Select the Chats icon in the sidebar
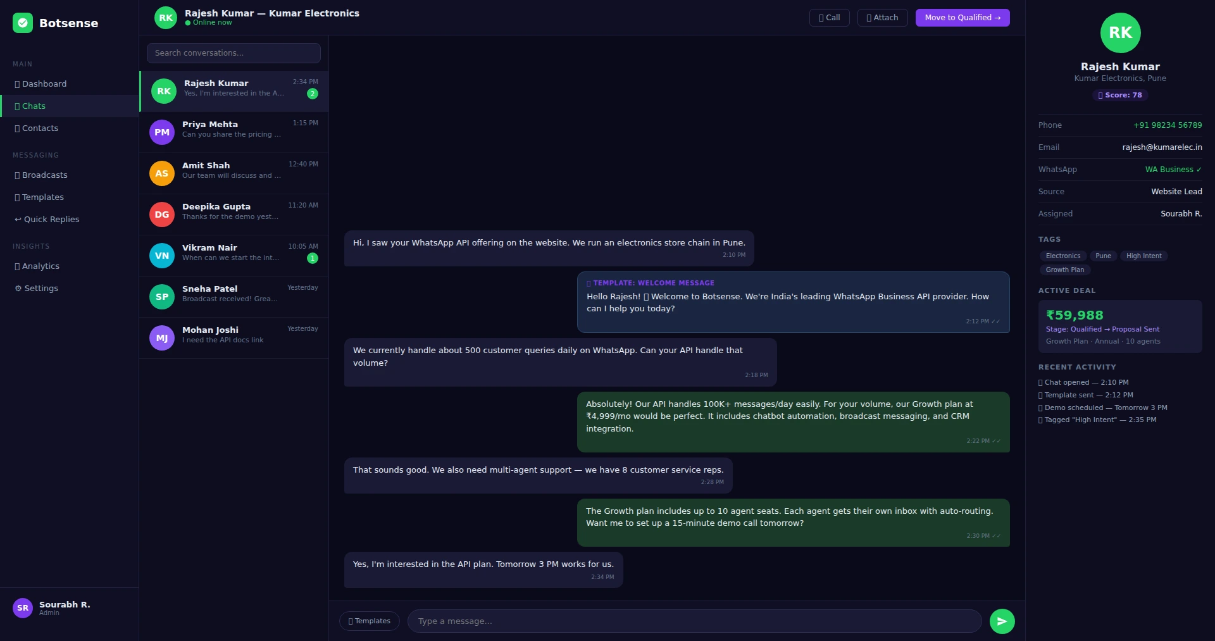1215x641 pixels. click(17, 106)
